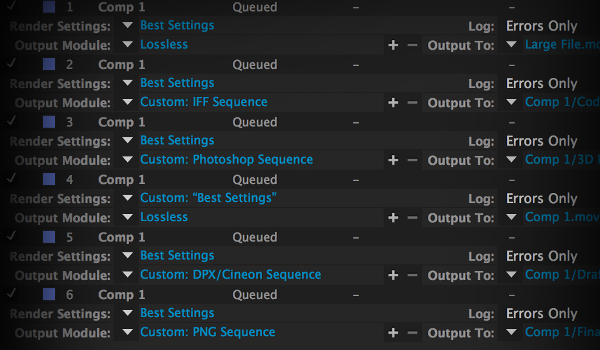The image size is (600, 350).
Task: Add output module for PNG Sequence item
Action: (393, 333)
